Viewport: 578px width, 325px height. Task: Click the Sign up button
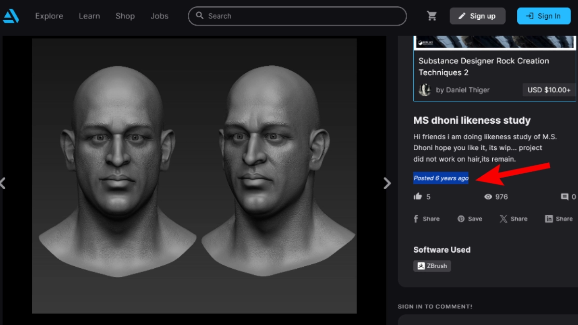coord(477,16)
